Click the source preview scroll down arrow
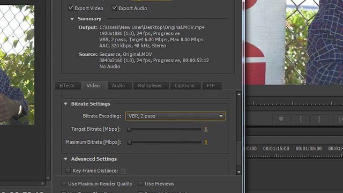The width and height of the screenshot is (343, 193). coord(48,178)
